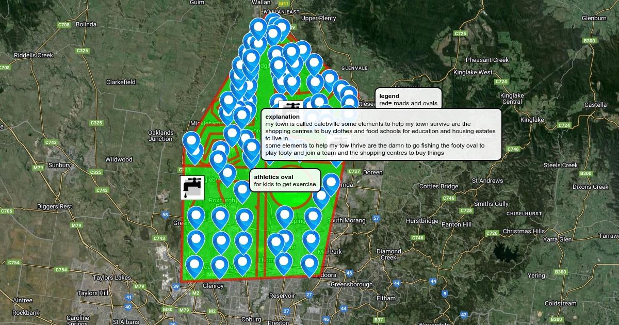
Task: Click the Sunbury town label
Action: pyautogui.click(x=58, y=165)
